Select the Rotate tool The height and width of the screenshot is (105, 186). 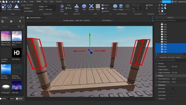pos(10,7)
